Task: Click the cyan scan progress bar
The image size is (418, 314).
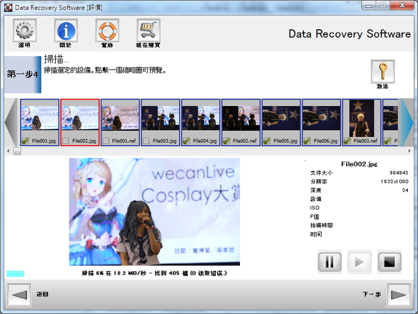Action: pos(16,273)
